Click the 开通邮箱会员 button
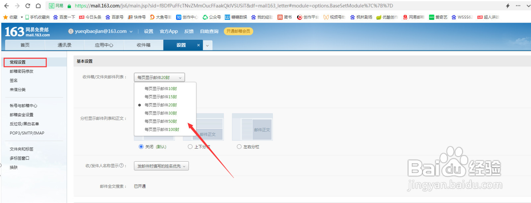Image resolution: width=531 pixels, height=203 pixels. tap(238, 31)
